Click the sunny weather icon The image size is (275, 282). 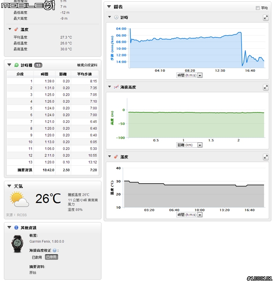point(19,199)
